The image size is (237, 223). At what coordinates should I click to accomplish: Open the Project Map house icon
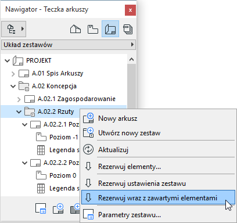click(76, 29)
